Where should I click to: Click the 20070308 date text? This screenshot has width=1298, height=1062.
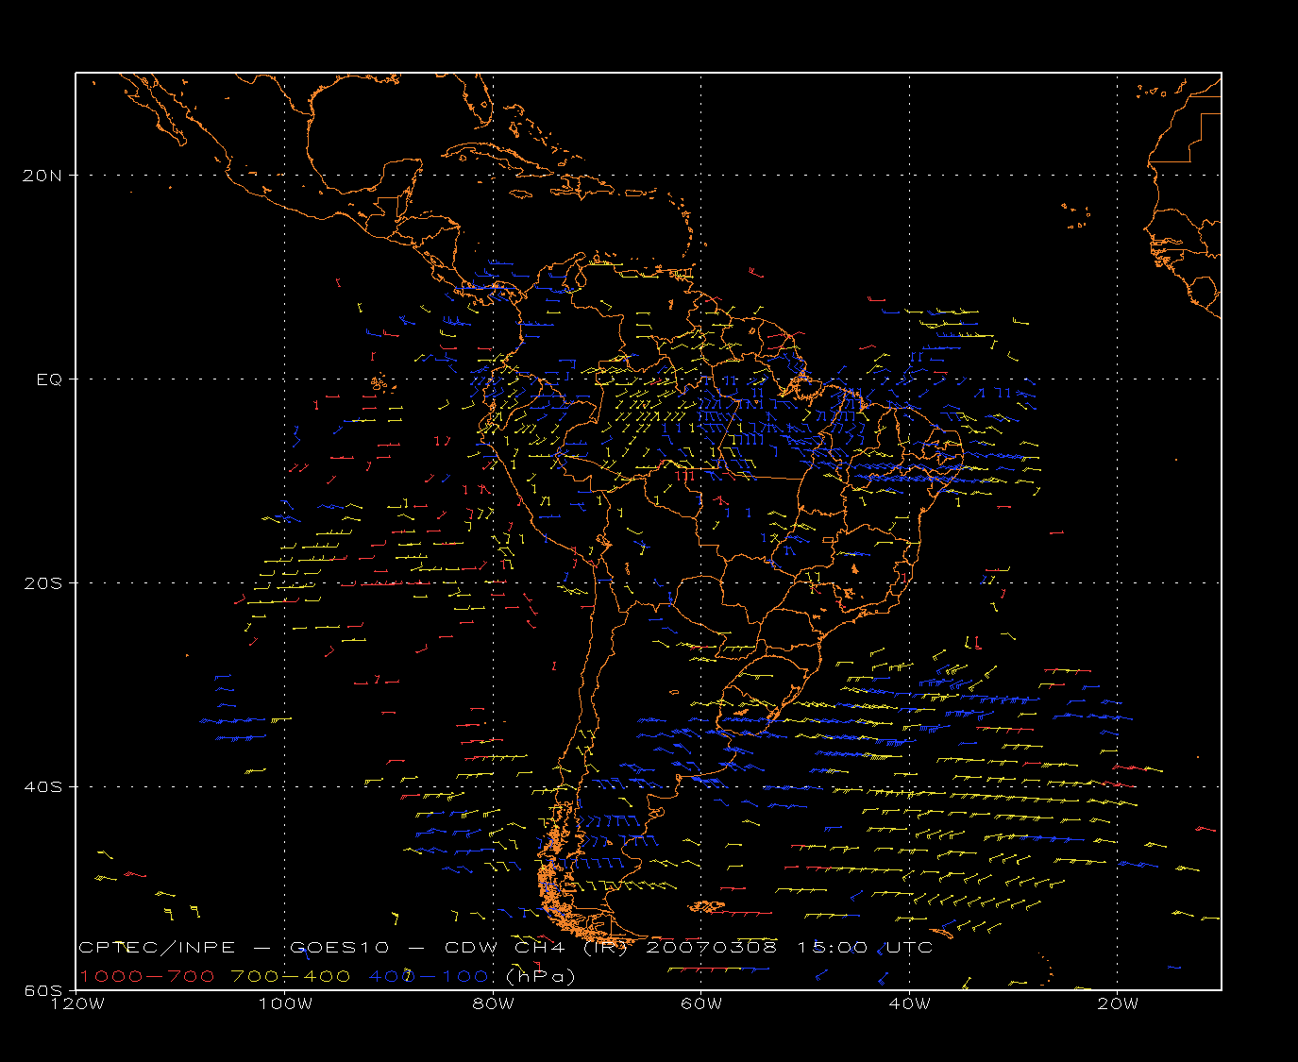[x=712, y=948]
